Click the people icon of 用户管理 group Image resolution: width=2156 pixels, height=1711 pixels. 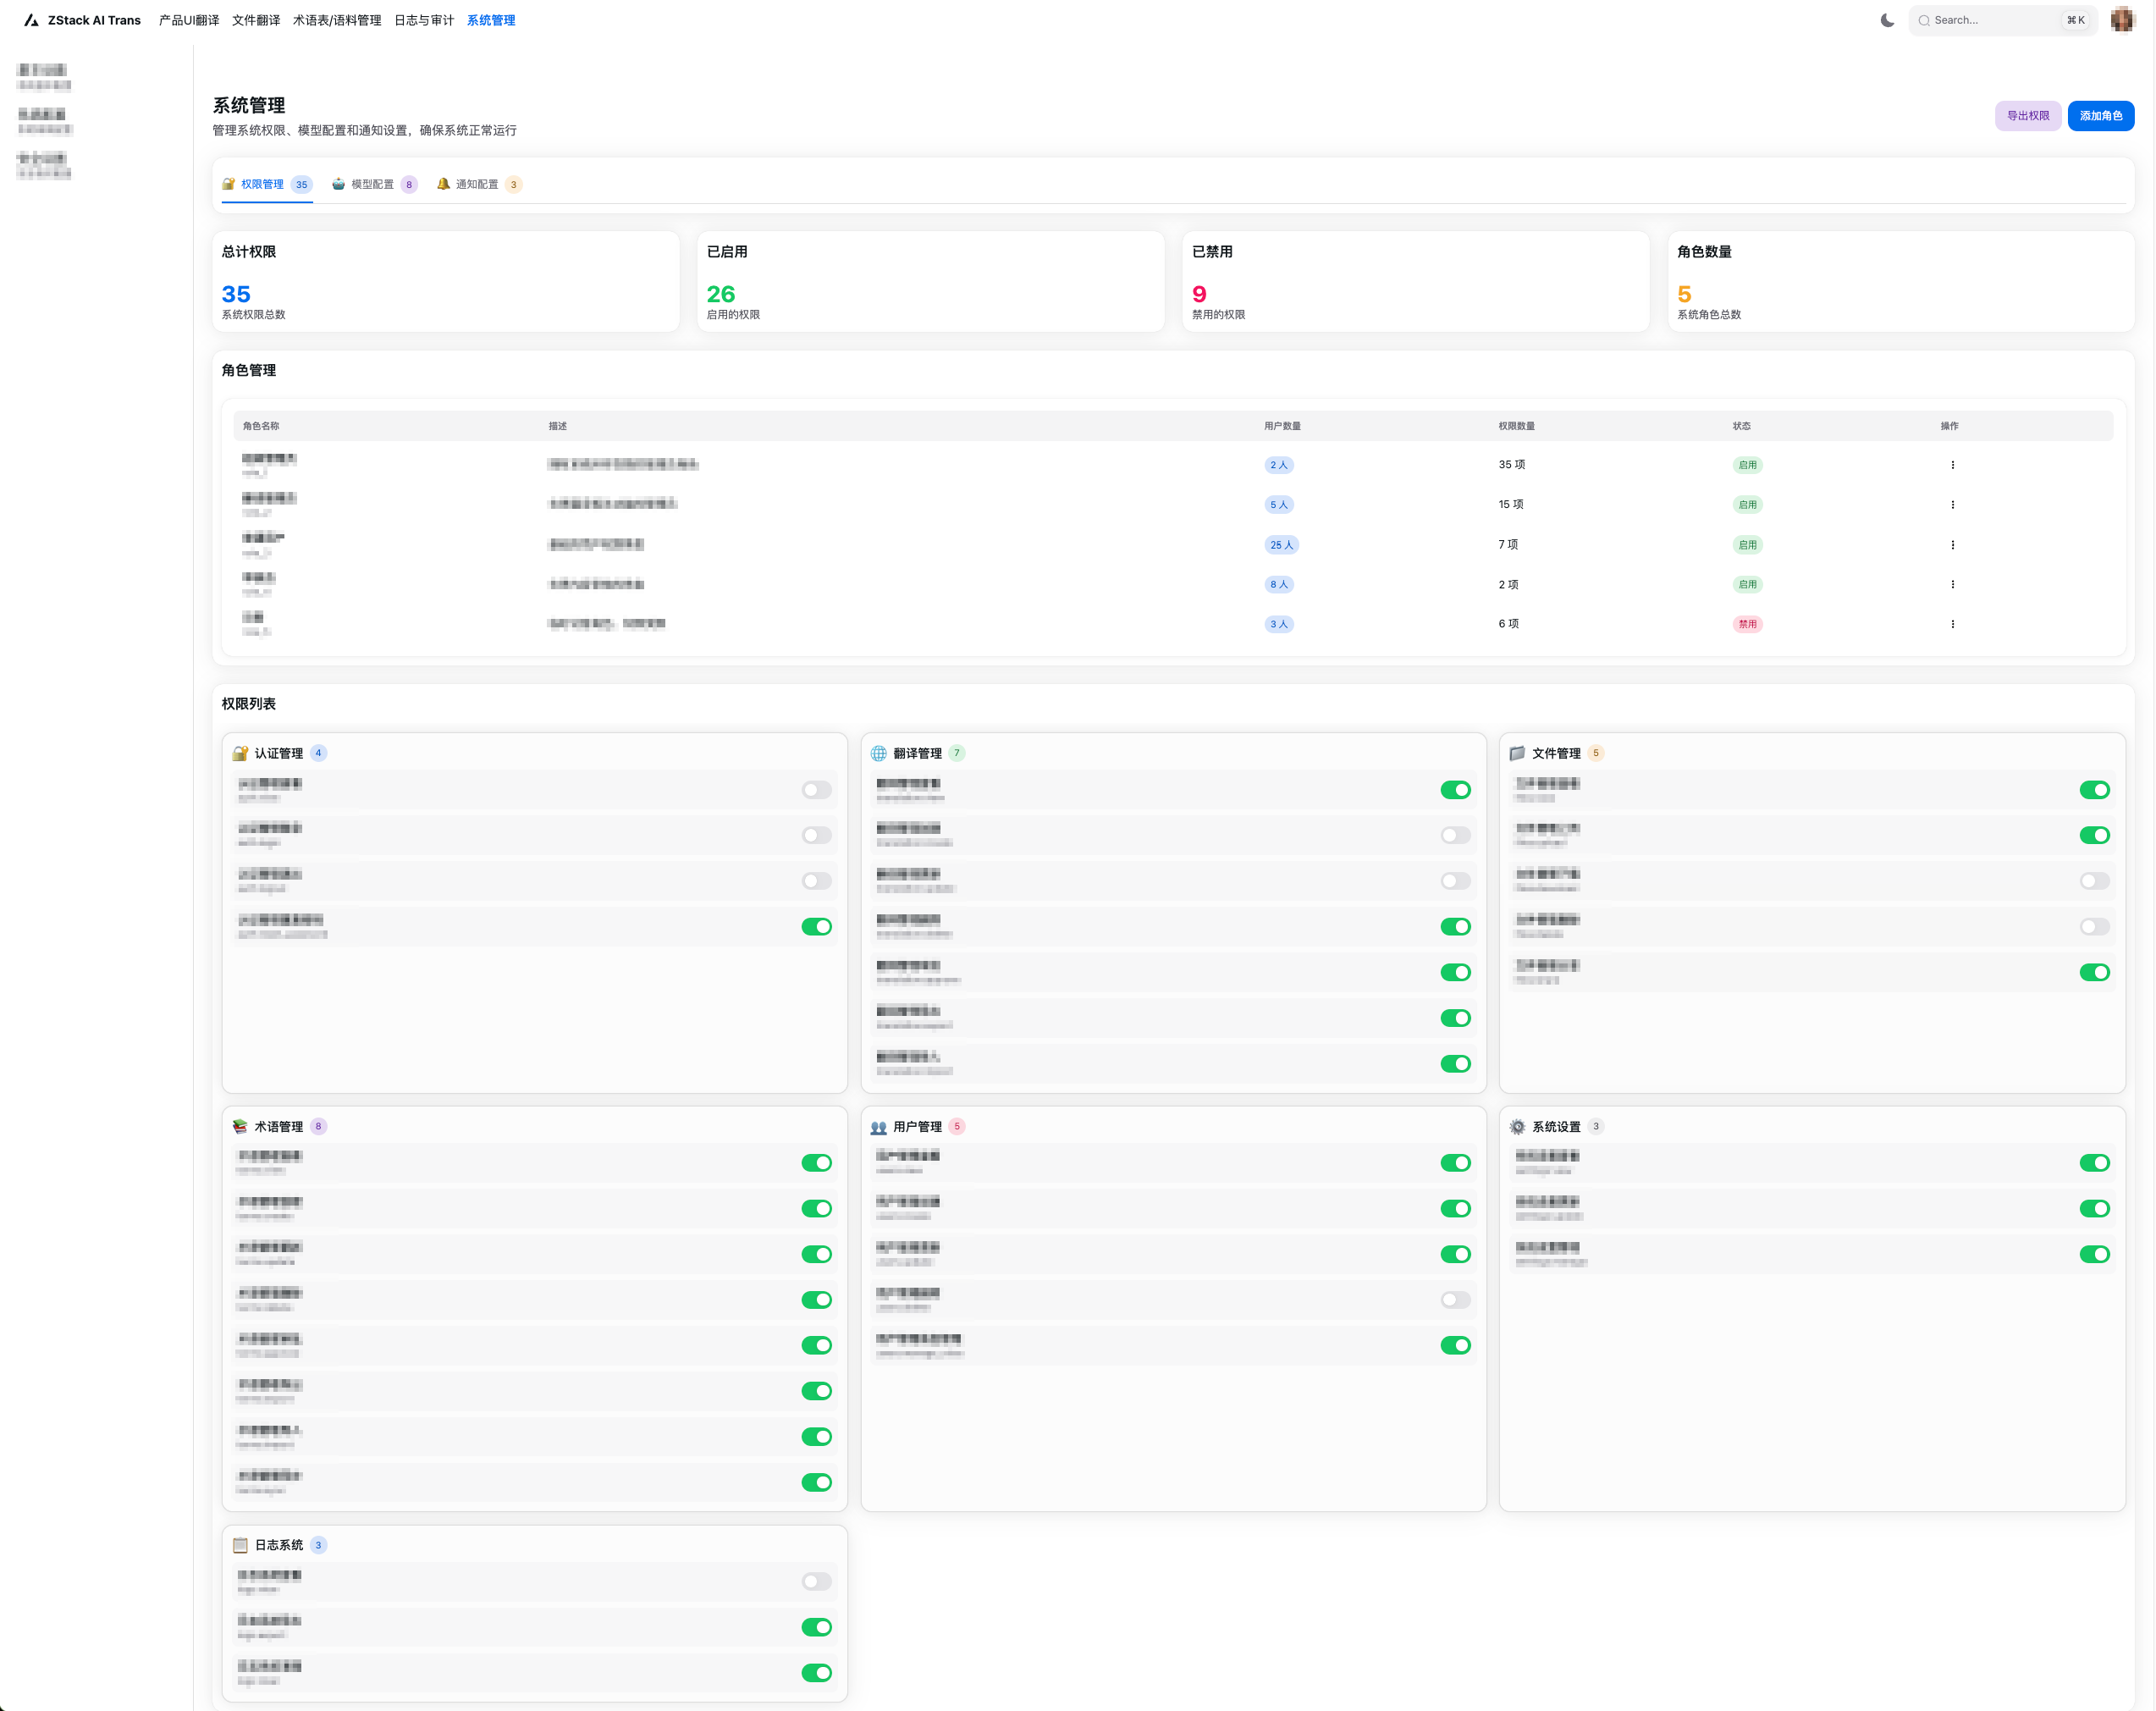point(879,1126)
